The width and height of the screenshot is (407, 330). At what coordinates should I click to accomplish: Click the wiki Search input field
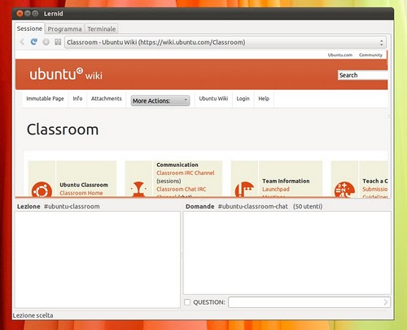pos(362,75)
